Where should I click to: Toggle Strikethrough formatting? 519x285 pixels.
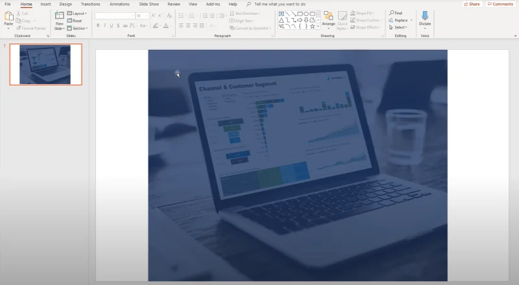pos(125,25)
